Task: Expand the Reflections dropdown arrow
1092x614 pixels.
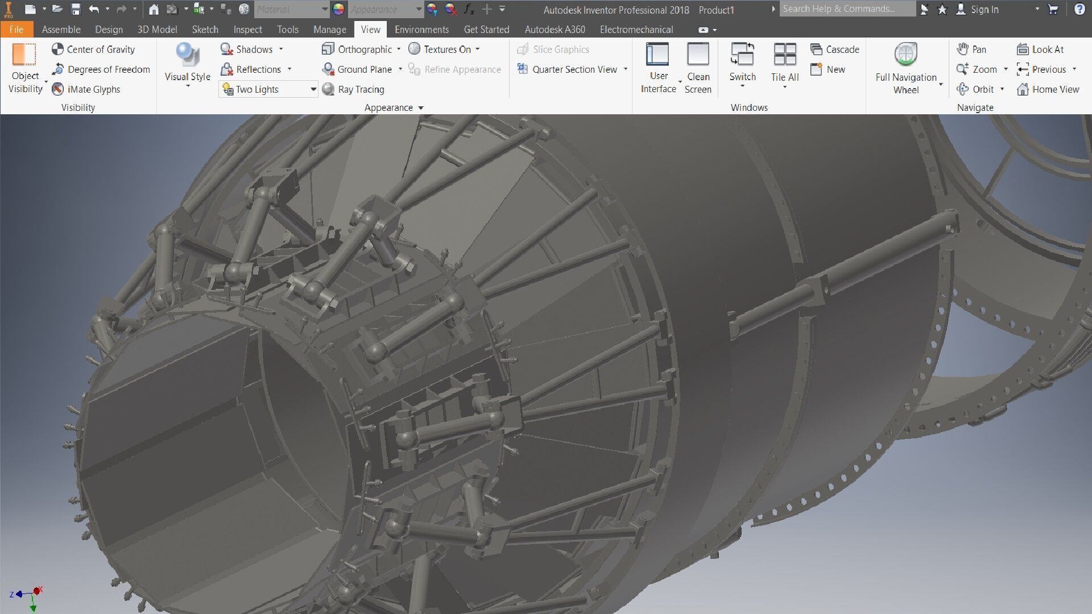Action: 289,69
